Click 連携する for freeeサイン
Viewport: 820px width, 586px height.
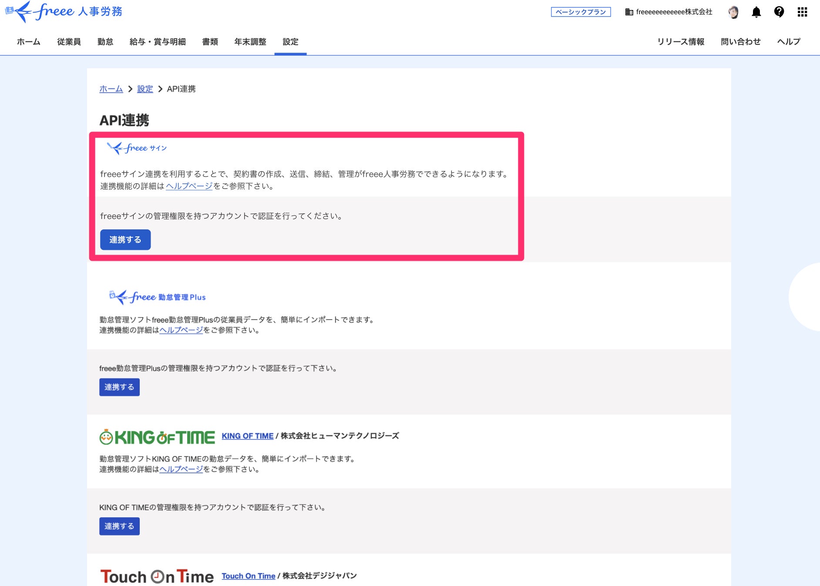pos(125,240)
